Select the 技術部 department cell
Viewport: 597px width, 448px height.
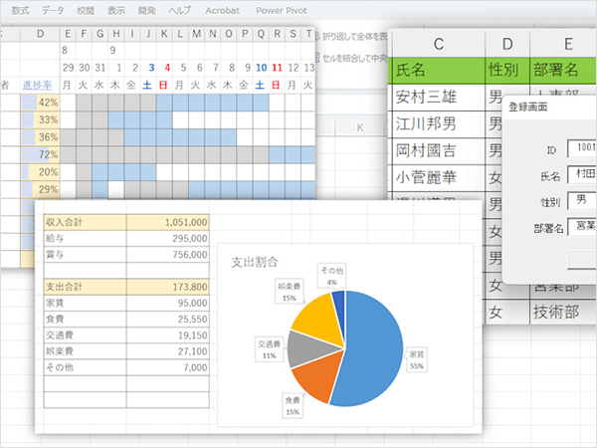point(563,312)
